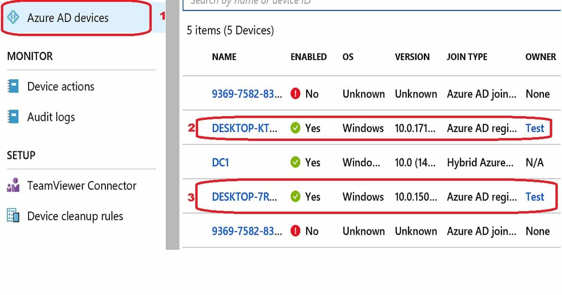Sort by the NAME column header
The width and height of the screenshot is (562, 295).
pyautogui.click(x=224, y=57)
